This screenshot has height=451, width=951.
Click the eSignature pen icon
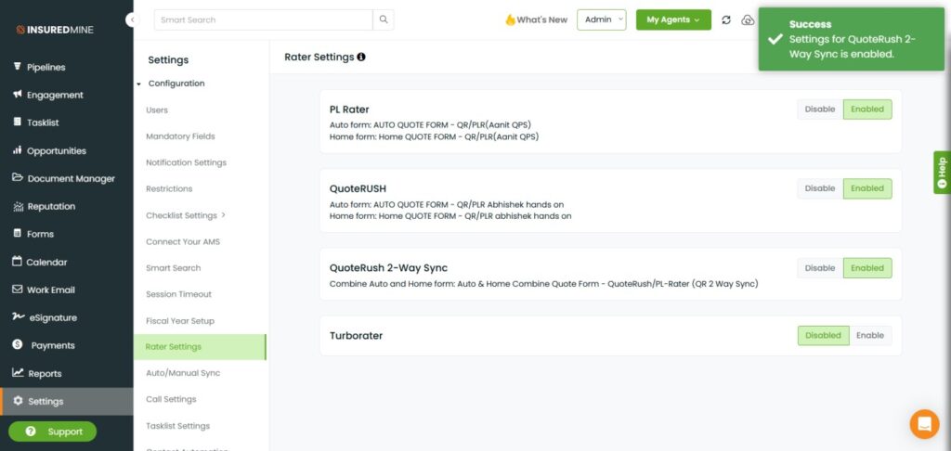point(19,316)
